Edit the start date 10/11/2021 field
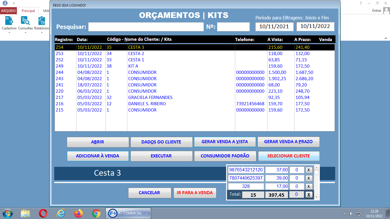390x219 pixels. pyautogui.click(x=274, y=27)
